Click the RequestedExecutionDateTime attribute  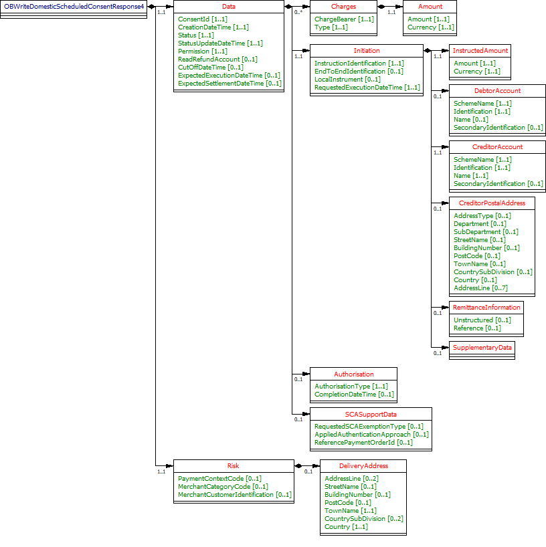tap(367, 88)
